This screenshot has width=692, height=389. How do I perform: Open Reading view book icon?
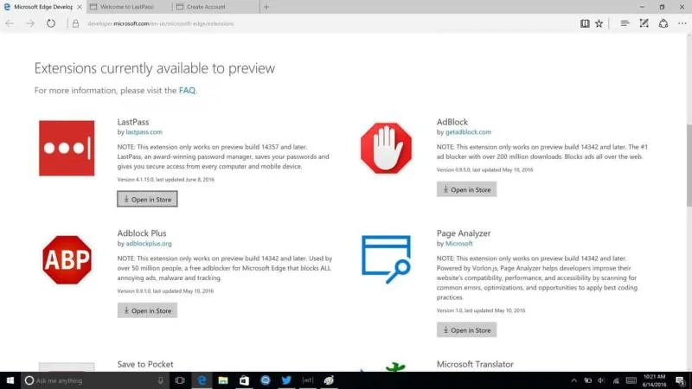tap(585, 24)
